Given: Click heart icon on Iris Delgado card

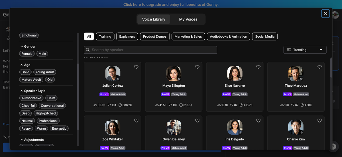Looking at the screenshot, I should (258, 121).
